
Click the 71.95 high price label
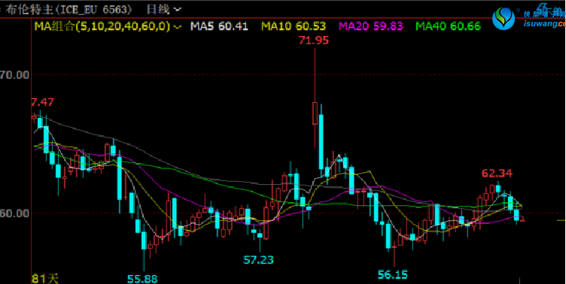tap(314, 41)
